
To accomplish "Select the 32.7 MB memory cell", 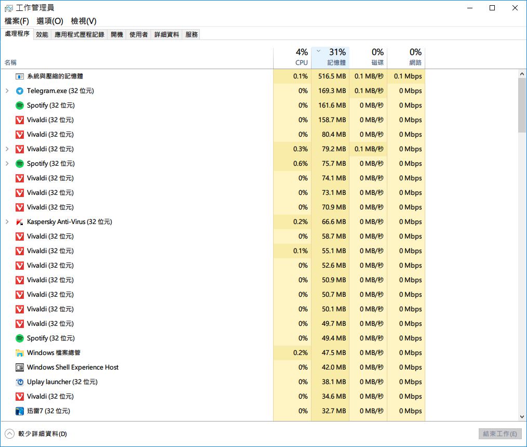I will coord(330,411).
